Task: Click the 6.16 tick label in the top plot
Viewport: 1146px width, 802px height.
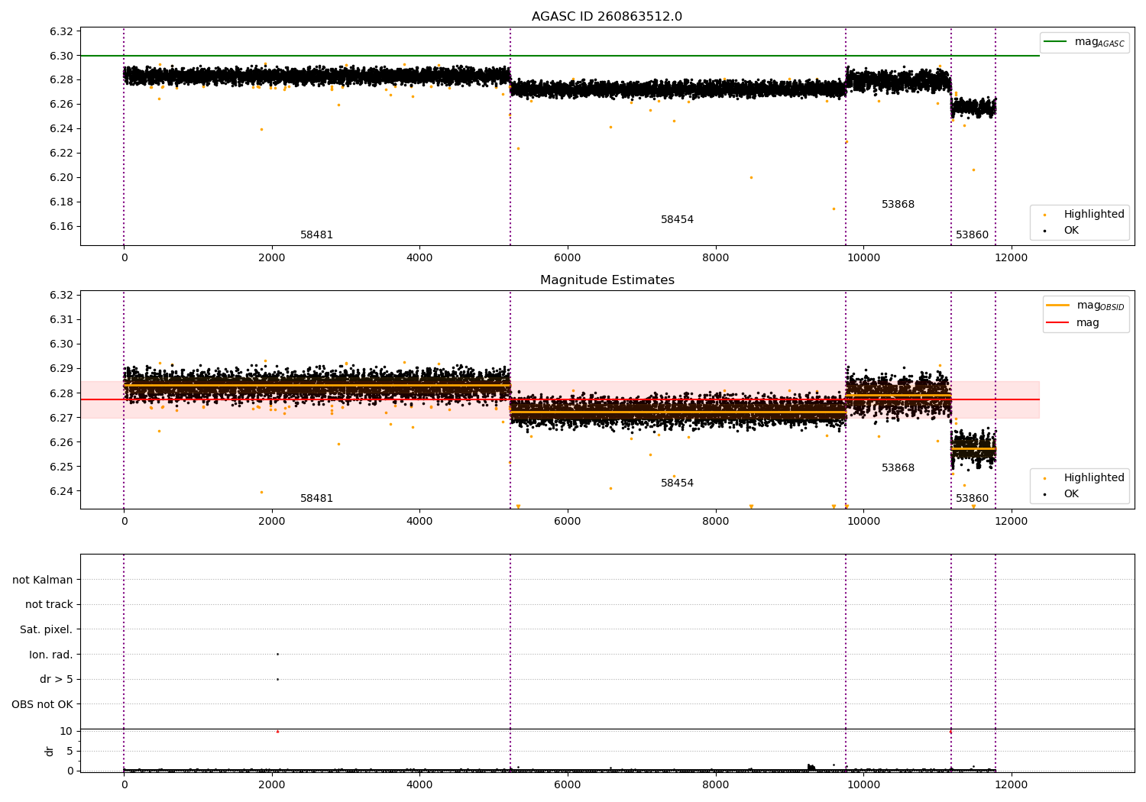Action: pos(61,226)
